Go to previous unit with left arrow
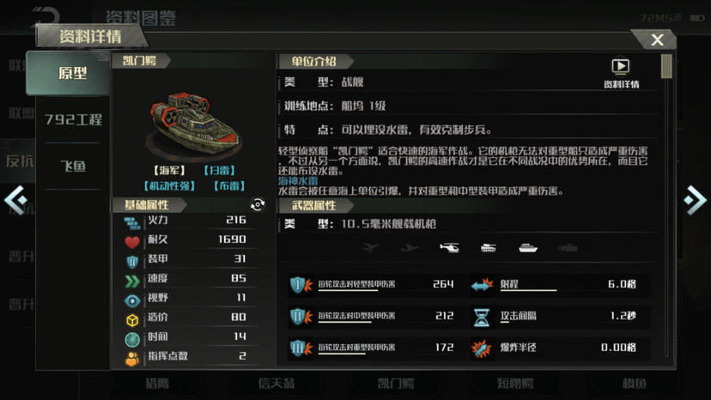711x400 pixels. click(15, 199)
